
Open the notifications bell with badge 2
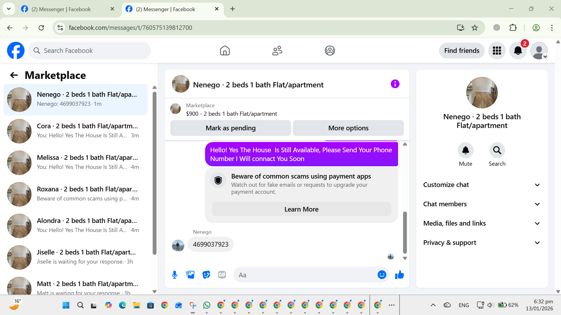click(x=518, y=51)
